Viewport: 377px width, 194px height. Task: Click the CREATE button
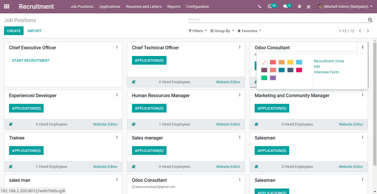coord(14,31)
